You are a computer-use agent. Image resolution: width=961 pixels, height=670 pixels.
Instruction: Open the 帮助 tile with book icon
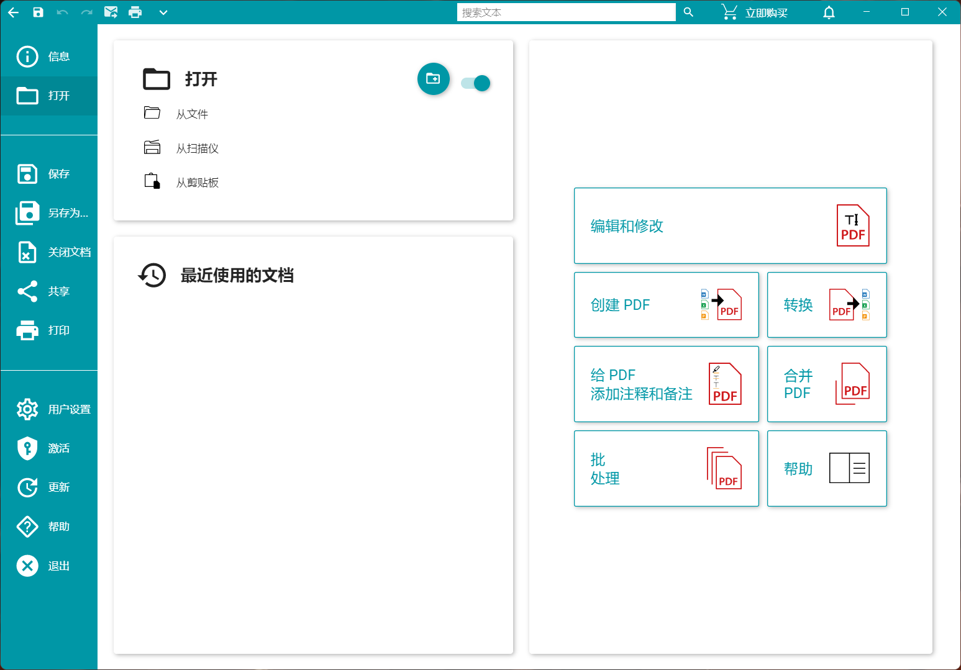[x=827, y=469]
